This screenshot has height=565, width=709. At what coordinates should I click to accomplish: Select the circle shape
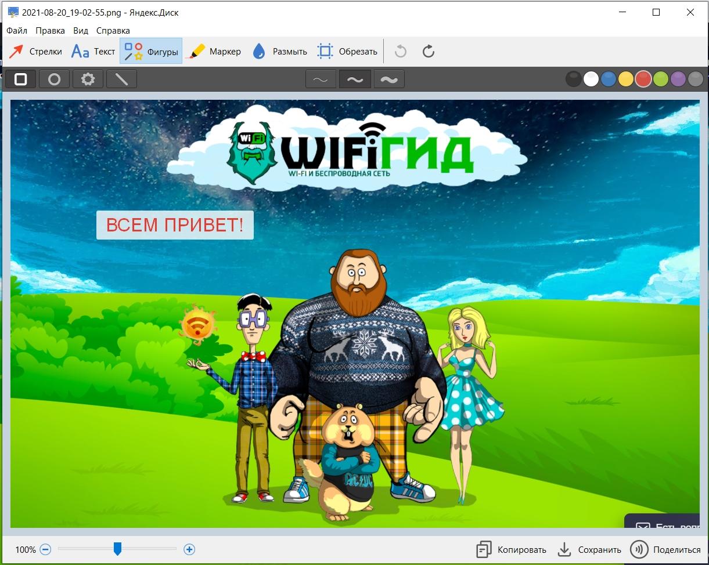(55, 79)
